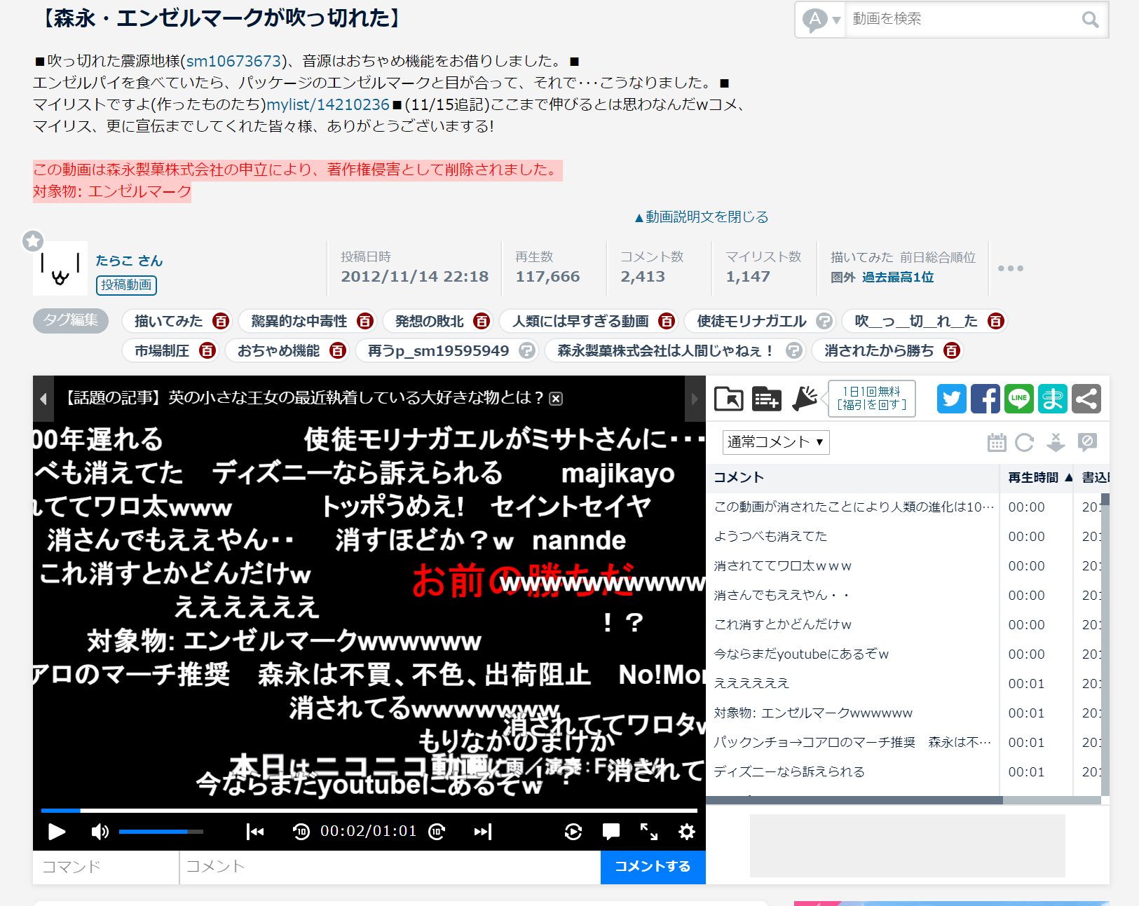The width and height of the screenshot is (1139, 906).
Task: Click the 投稿動画 button
Action: point(126,284)
